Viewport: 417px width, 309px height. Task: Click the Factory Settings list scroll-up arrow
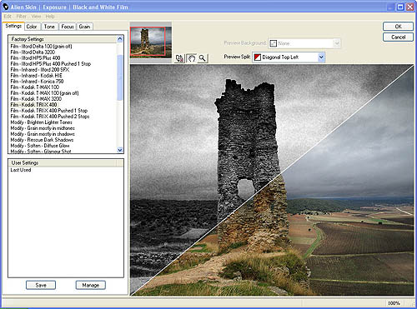tap(120, 39)
